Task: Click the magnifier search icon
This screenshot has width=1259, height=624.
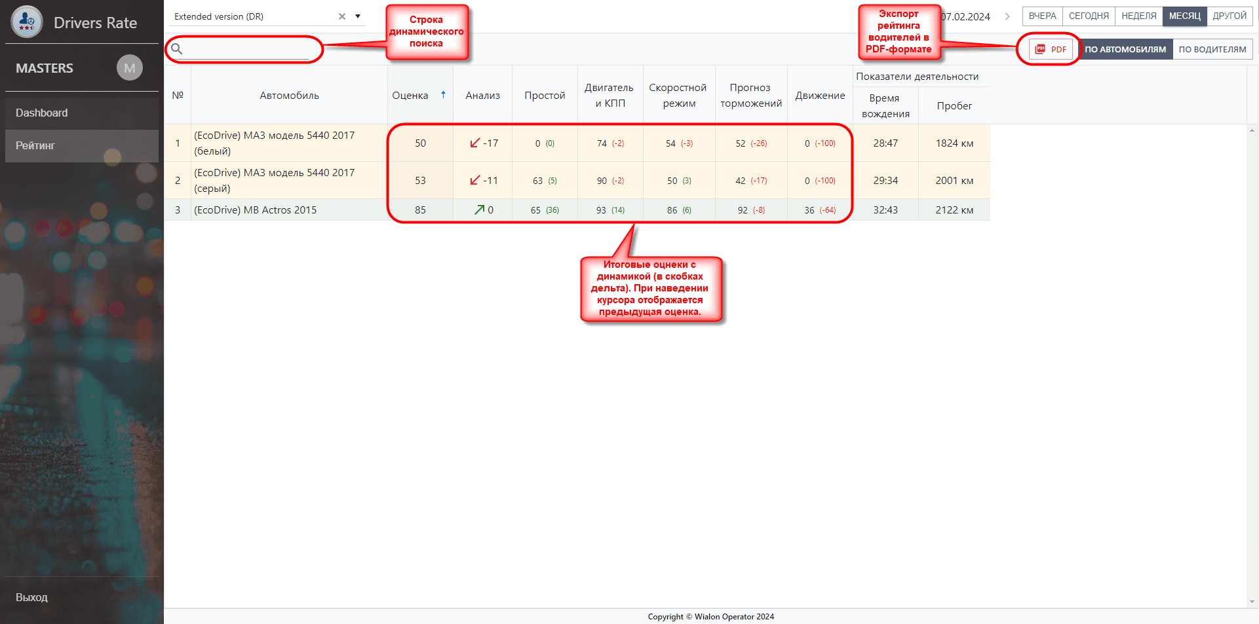Action: coord(176,48)
